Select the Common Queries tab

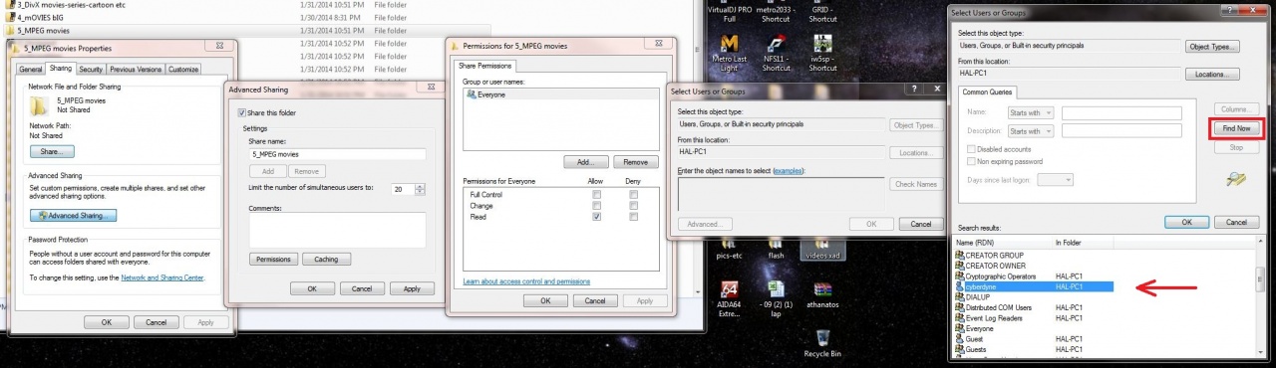pos(988,92)
